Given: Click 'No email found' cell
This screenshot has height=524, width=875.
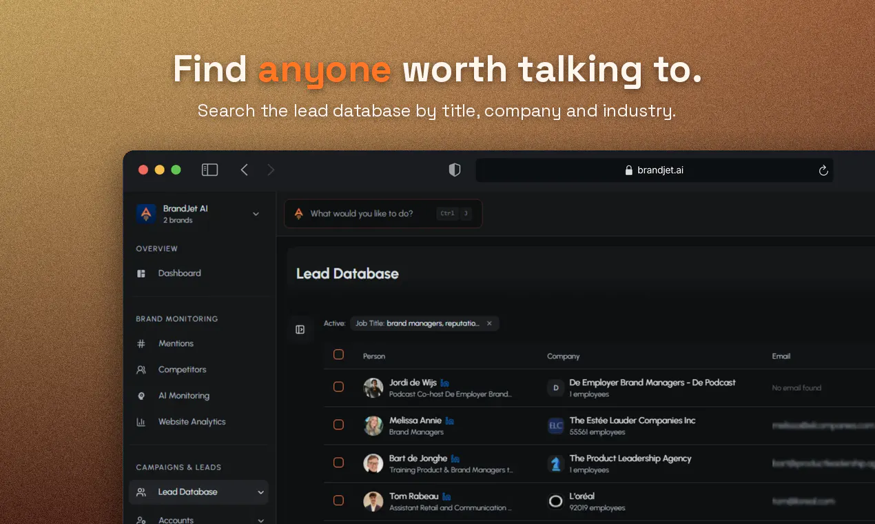Looking at the screenshot, I should coord(796,388).
